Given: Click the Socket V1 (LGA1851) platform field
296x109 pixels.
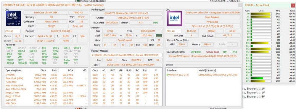Looking at the screenshot, I should [x=62, y=31].
